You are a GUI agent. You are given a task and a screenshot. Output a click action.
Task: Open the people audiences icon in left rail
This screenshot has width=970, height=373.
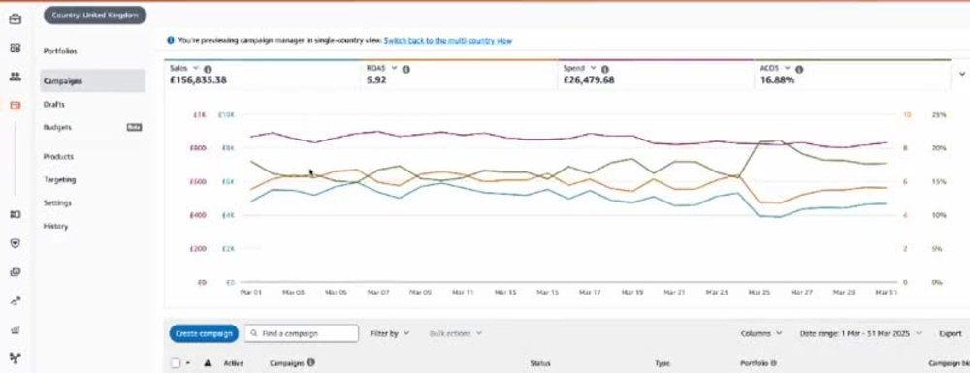click(15, 77)
